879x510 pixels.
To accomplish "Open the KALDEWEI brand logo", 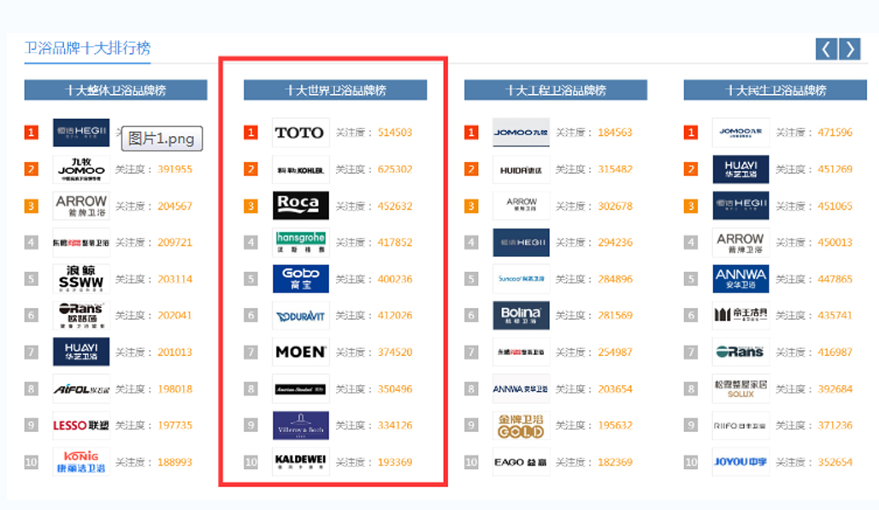I will point(300,462).
